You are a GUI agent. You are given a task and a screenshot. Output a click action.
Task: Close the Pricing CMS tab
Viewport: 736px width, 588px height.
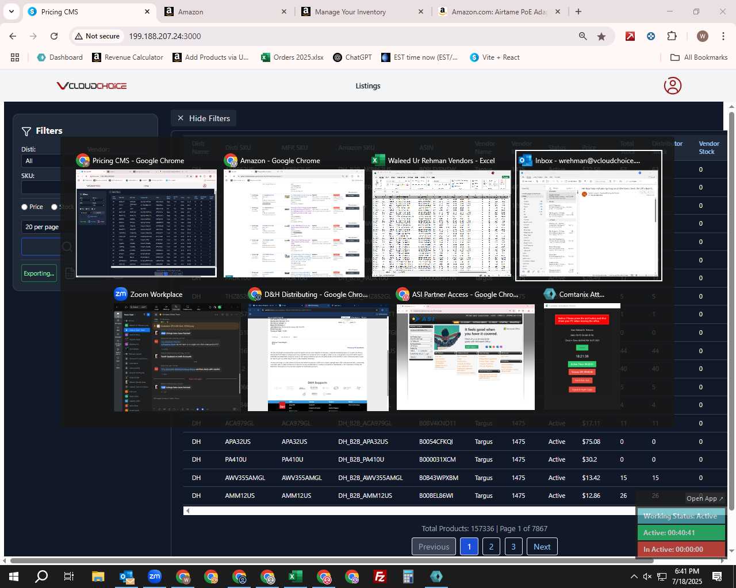coord(147,11)
